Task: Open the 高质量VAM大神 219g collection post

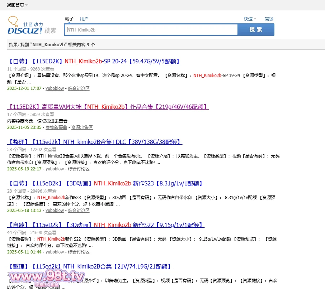Action: coord(108,107)
